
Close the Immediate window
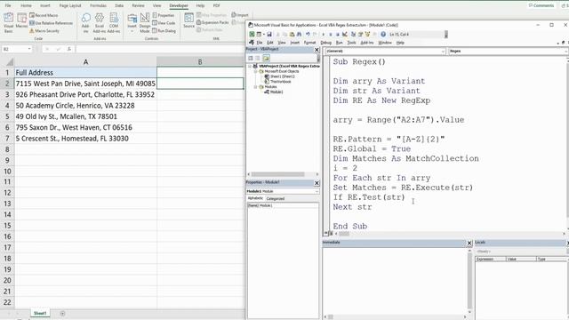tap(469, 243)
